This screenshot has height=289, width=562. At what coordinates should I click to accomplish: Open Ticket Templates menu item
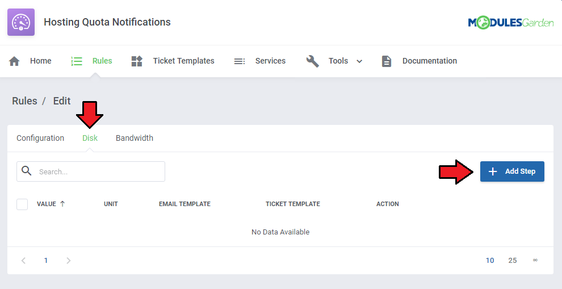183,61
